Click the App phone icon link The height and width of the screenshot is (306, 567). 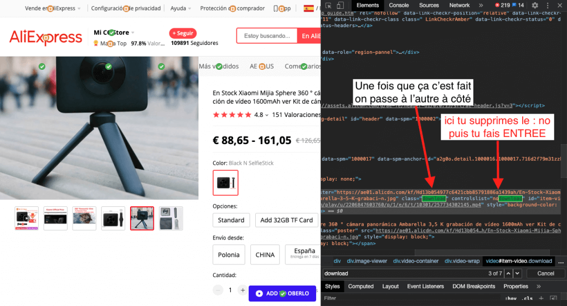[282, 8]
